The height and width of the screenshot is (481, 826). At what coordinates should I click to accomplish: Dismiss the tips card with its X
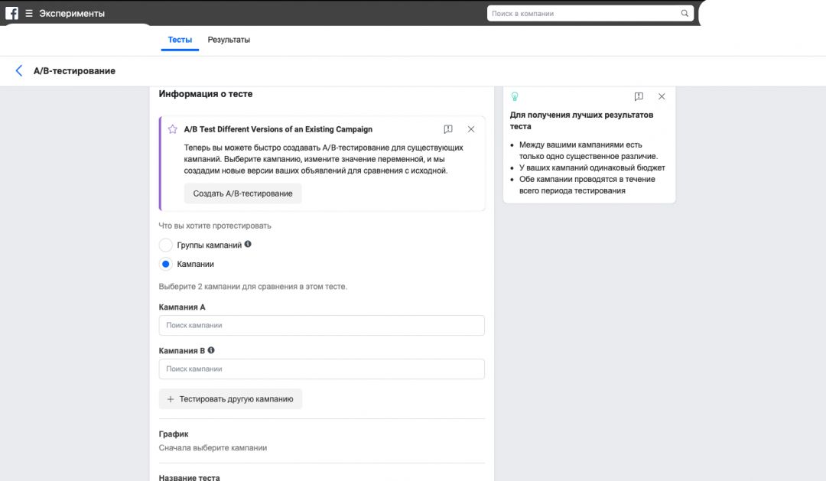662,96
